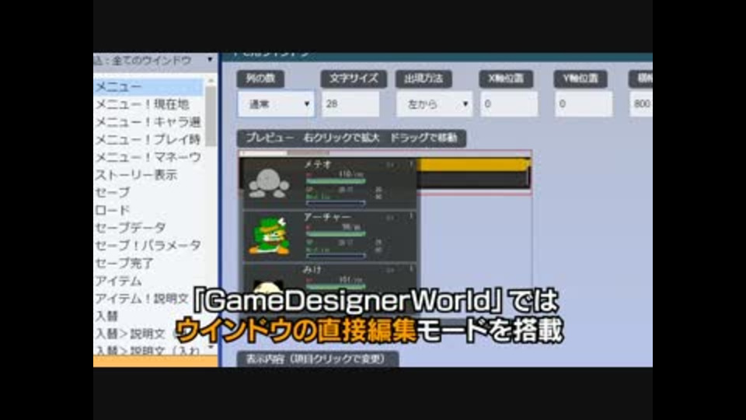746x420 pixels.
Task: Select メニュー！マネーウ list entry
Action: tap(148, 158)
